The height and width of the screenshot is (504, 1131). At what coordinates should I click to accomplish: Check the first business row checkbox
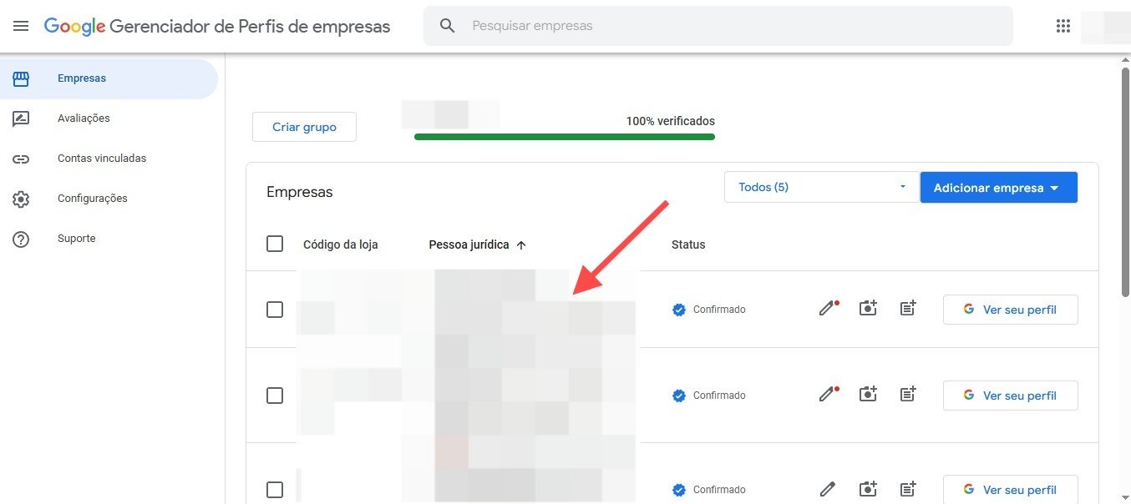275,309
